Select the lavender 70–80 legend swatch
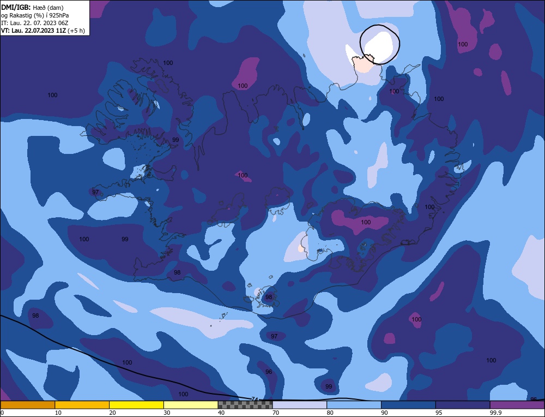545x417 pixels. coord(300,405)
